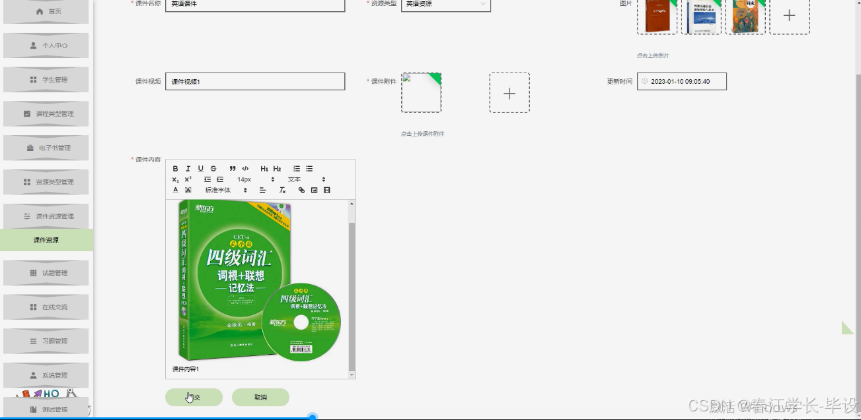Open 电子书管理 in sidebar
Viewport: 861px width, 420px height.
point(46,148)
